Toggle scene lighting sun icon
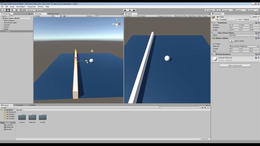Screen dimensions: 260x146 57,16
